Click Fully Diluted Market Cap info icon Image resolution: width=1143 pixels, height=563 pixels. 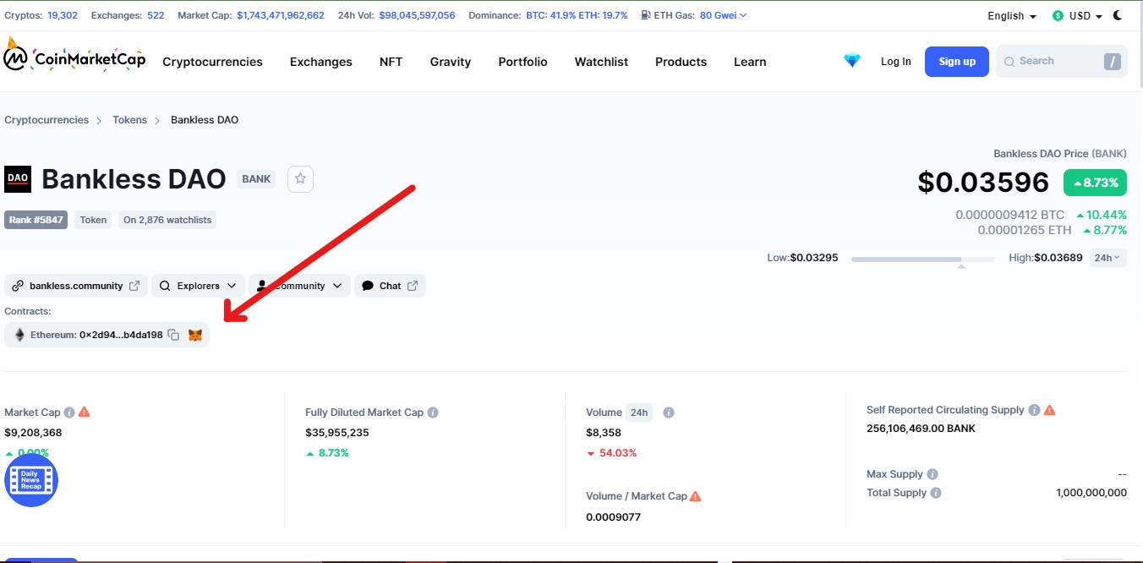pyautogui.click(x=433, y=413)
